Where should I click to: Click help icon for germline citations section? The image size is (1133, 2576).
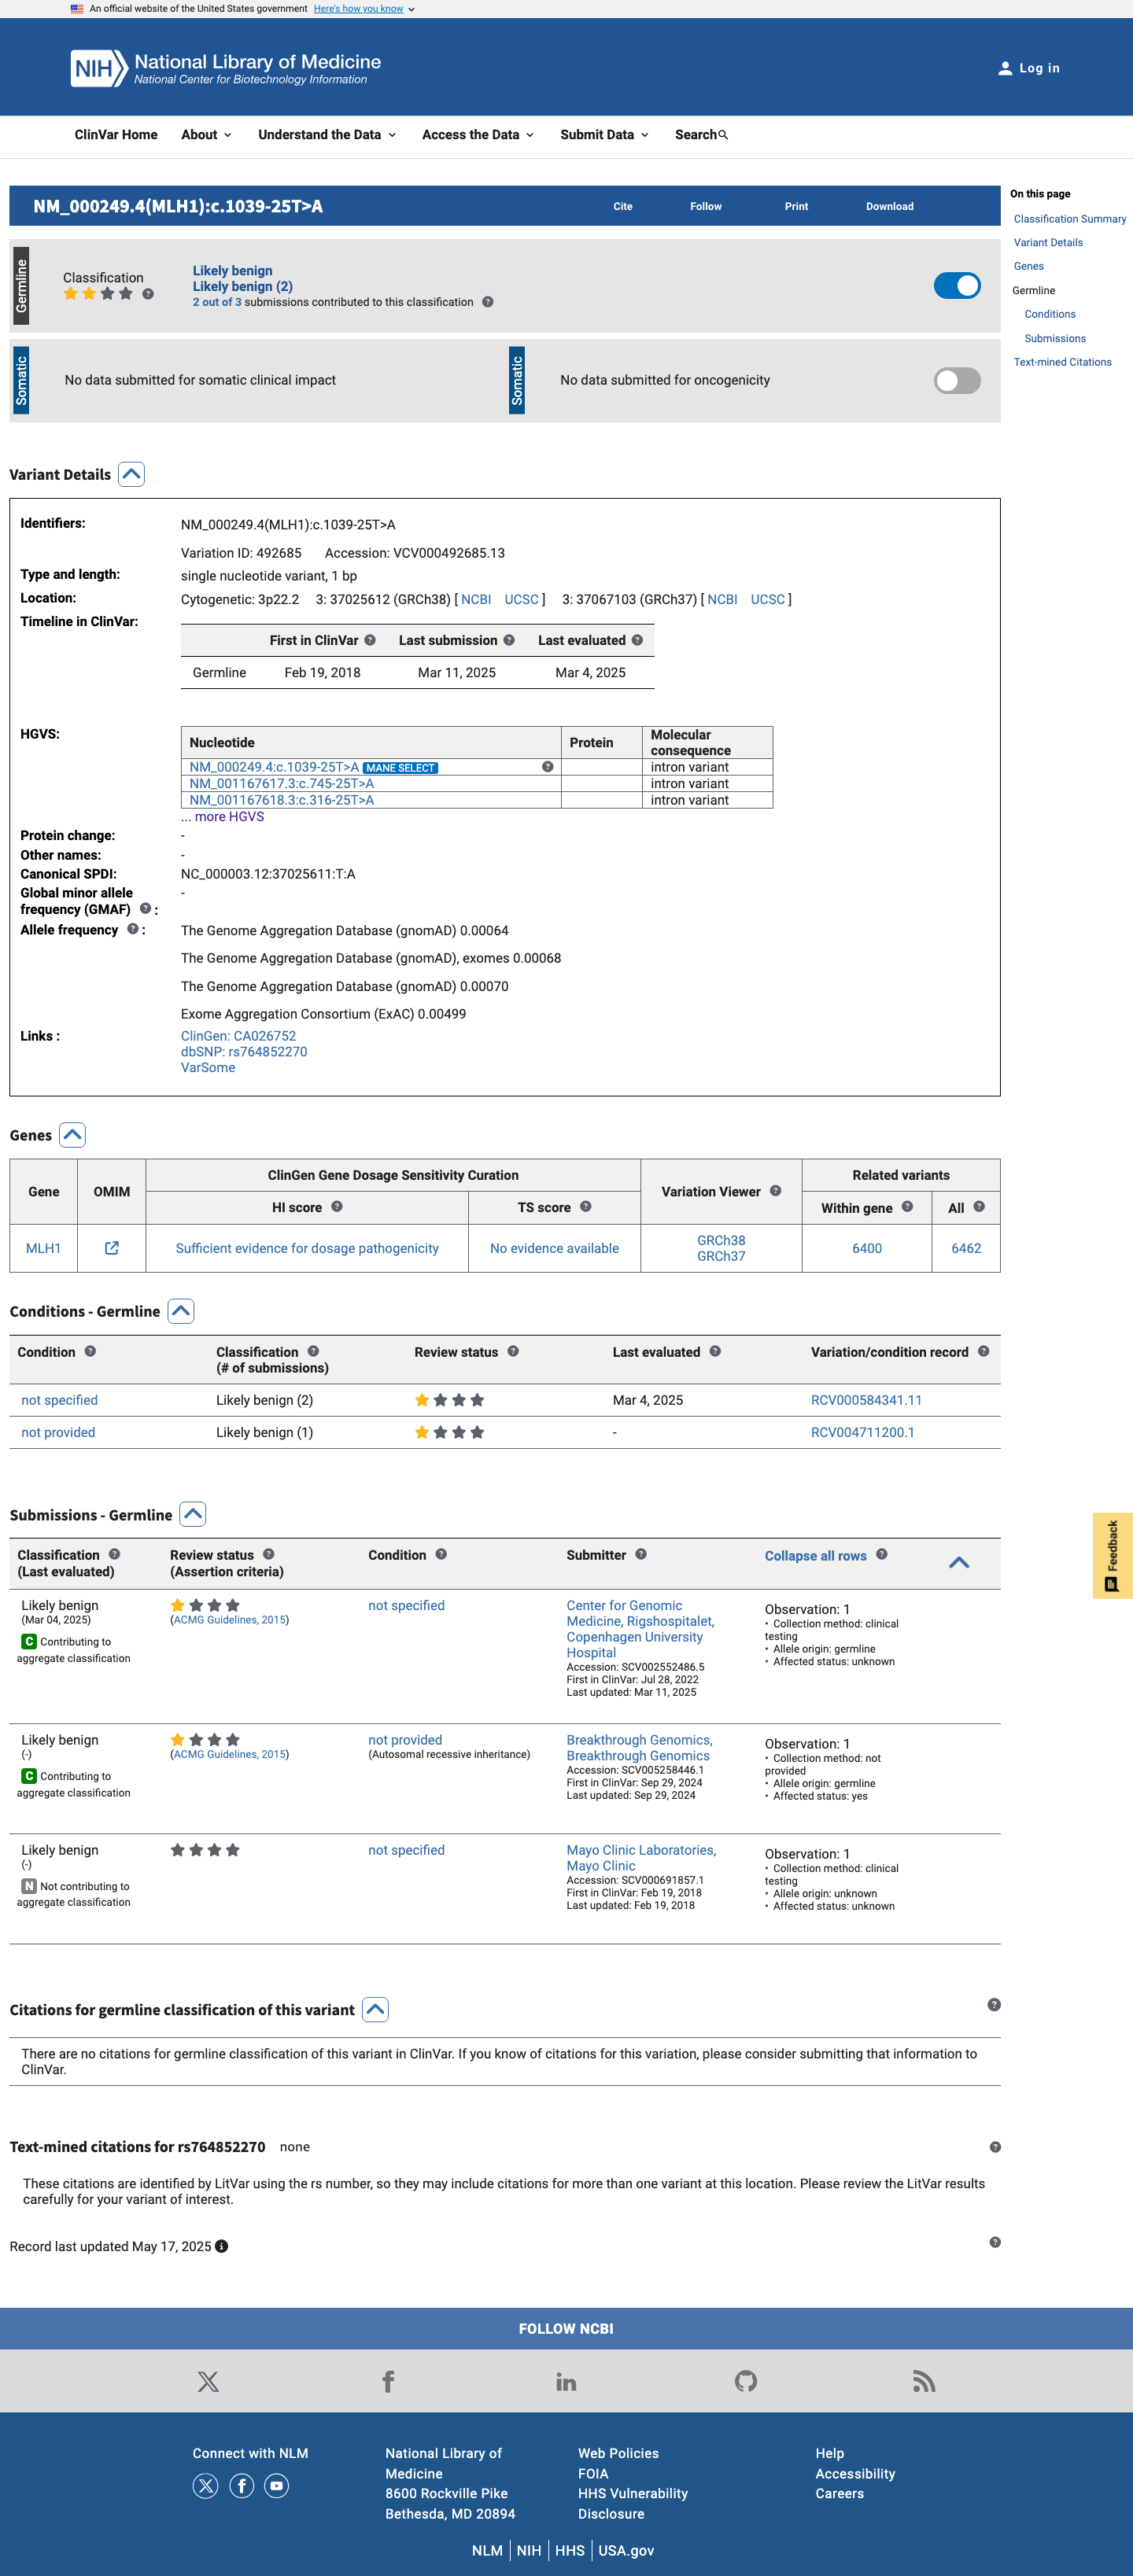pyautogui.click(x=994, y=2004)
